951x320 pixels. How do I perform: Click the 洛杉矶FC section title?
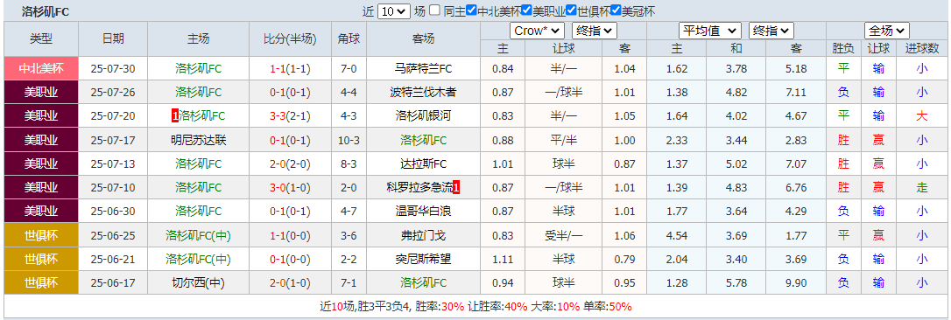pos(46,10)
